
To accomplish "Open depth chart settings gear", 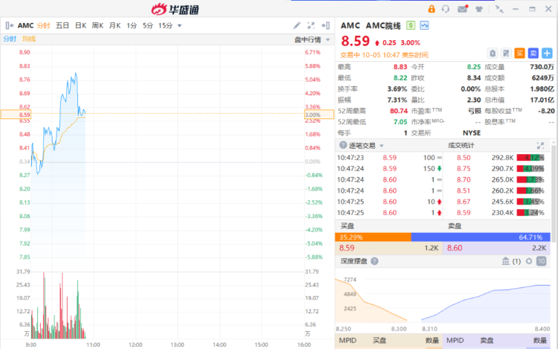I will 529,261.
